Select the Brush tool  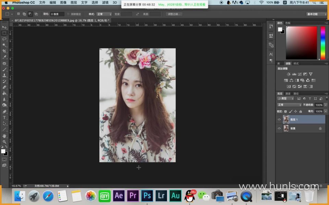[4, 69]
